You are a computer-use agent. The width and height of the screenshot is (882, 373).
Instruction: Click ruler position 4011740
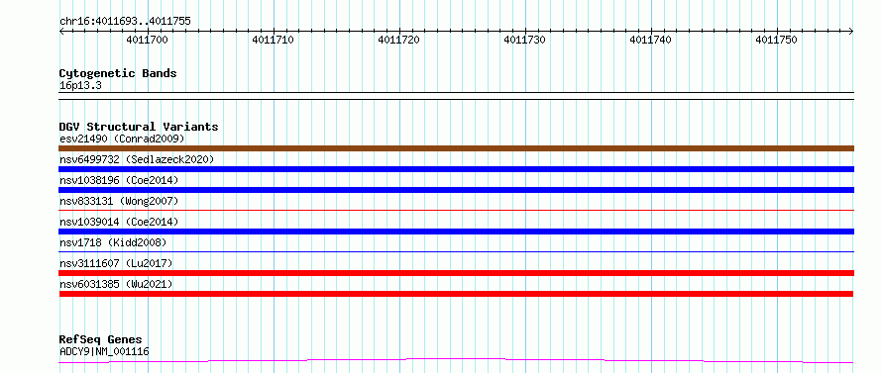[651, 40]
